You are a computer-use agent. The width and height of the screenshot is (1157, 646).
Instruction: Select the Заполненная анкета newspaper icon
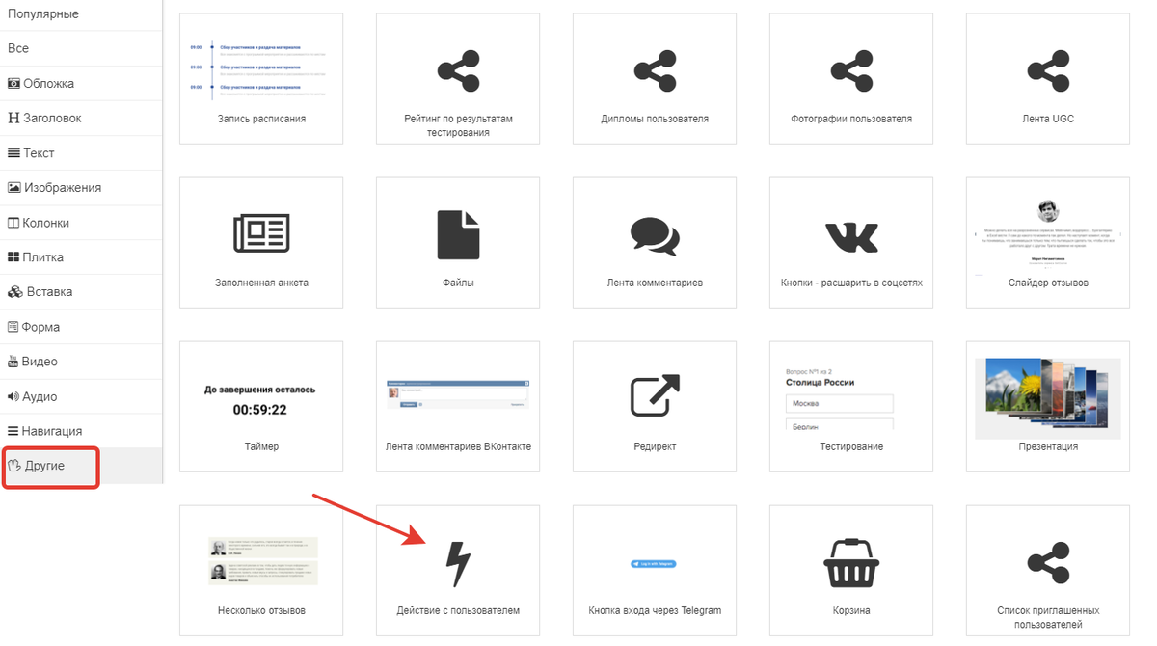pos(261,235)
